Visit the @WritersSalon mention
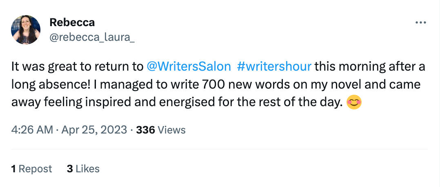Screen dimensions: 440x187 coord(188,67)
